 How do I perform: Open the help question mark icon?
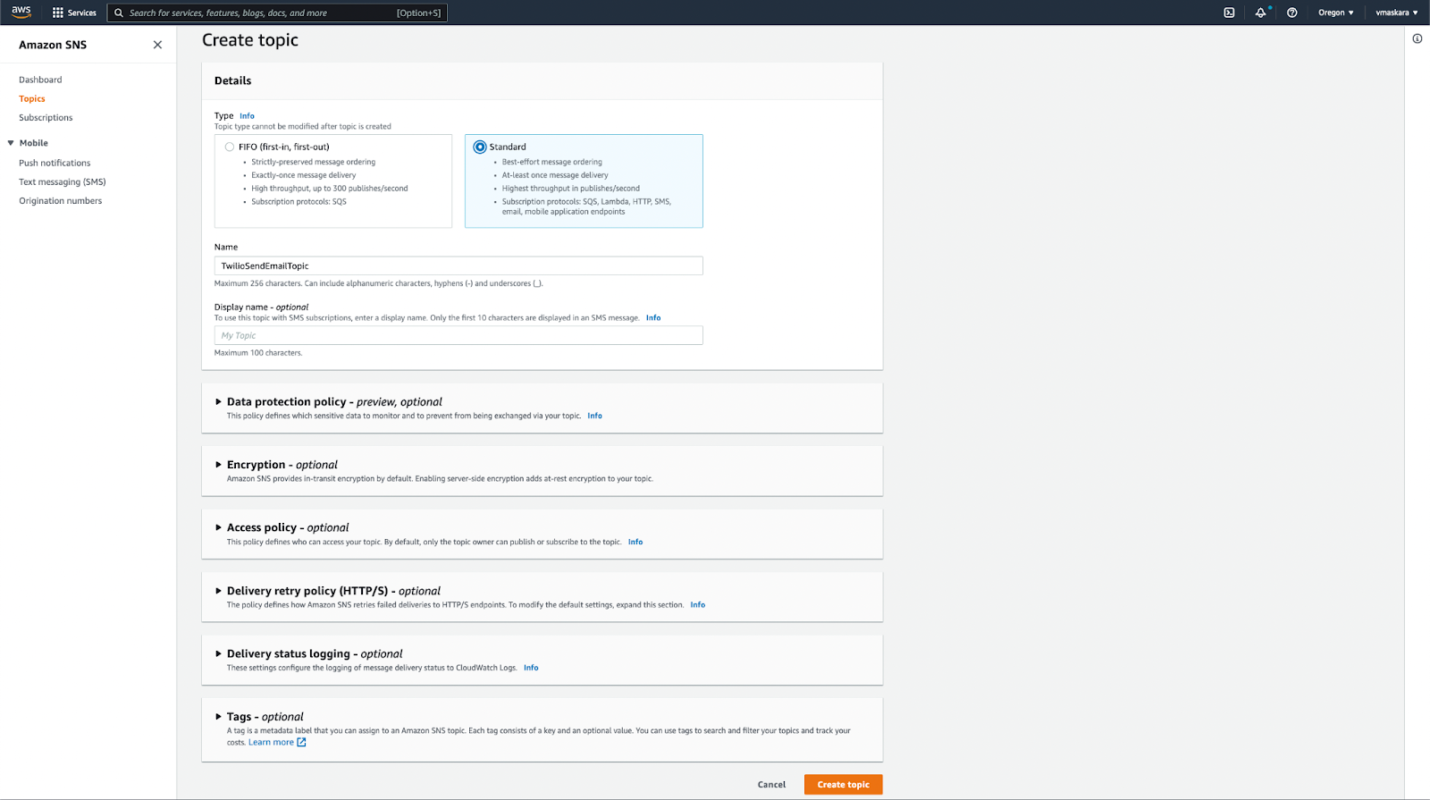pos(1291,13)
